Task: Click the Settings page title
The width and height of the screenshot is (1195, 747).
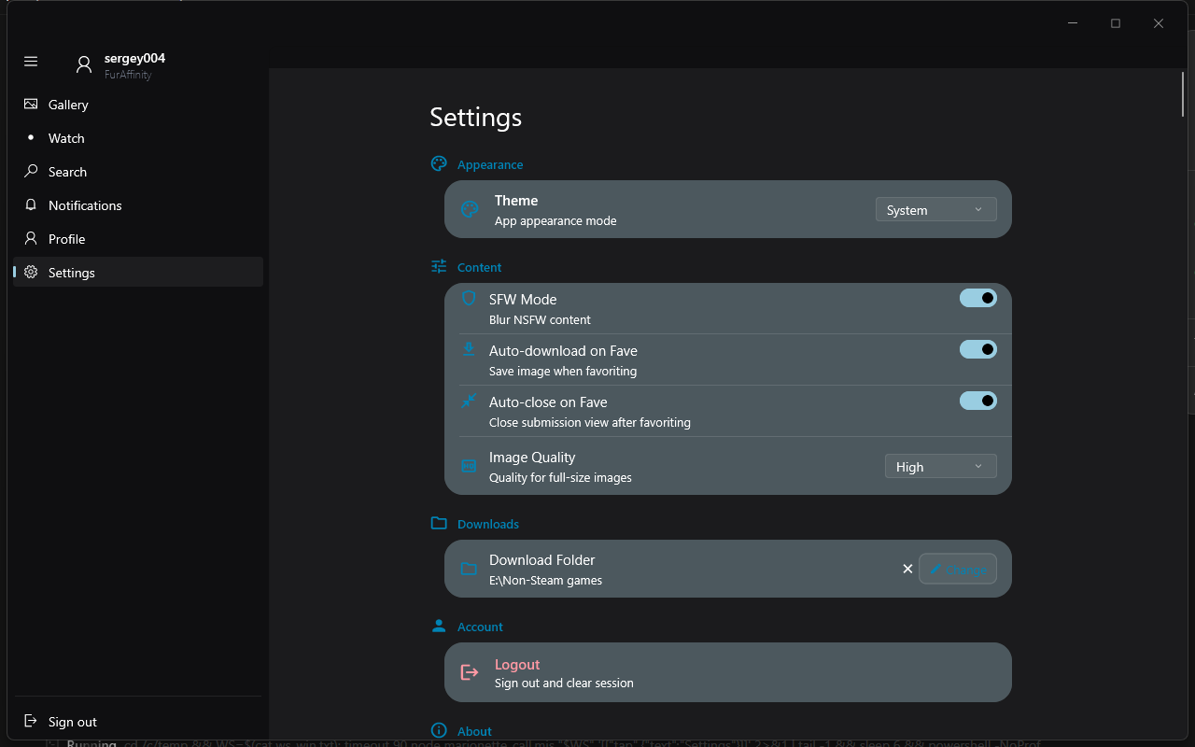Action: pyautogui.click(x=475, y=118)
